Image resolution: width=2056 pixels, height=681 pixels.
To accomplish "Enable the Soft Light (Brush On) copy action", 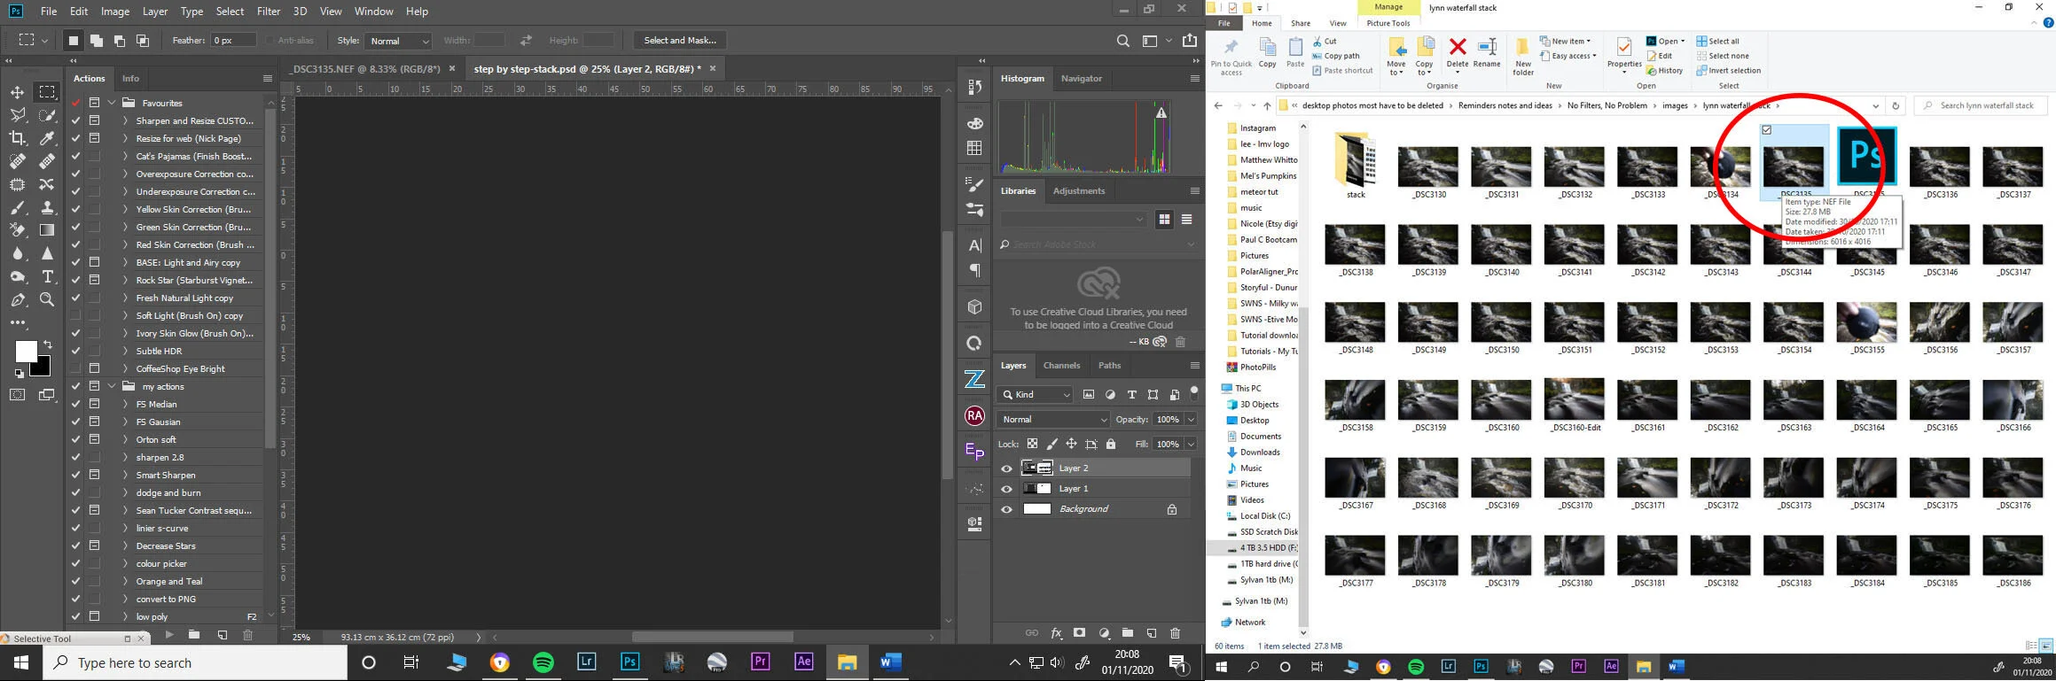I will [x=76, y=315].
